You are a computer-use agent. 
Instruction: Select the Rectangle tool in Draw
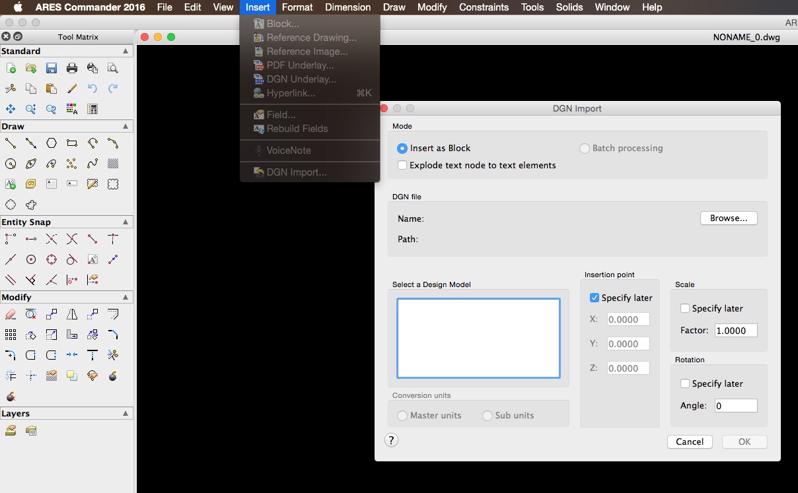coord(72,143)
